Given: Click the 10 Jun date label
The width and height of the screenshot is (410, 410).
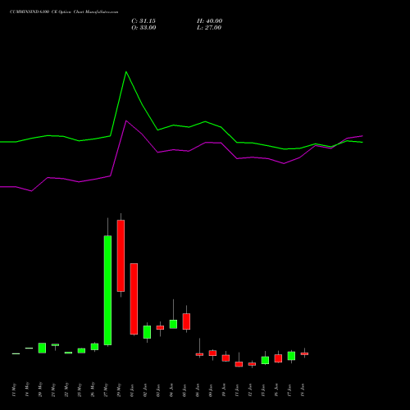Looking at the screenshot, I should 224,390.
